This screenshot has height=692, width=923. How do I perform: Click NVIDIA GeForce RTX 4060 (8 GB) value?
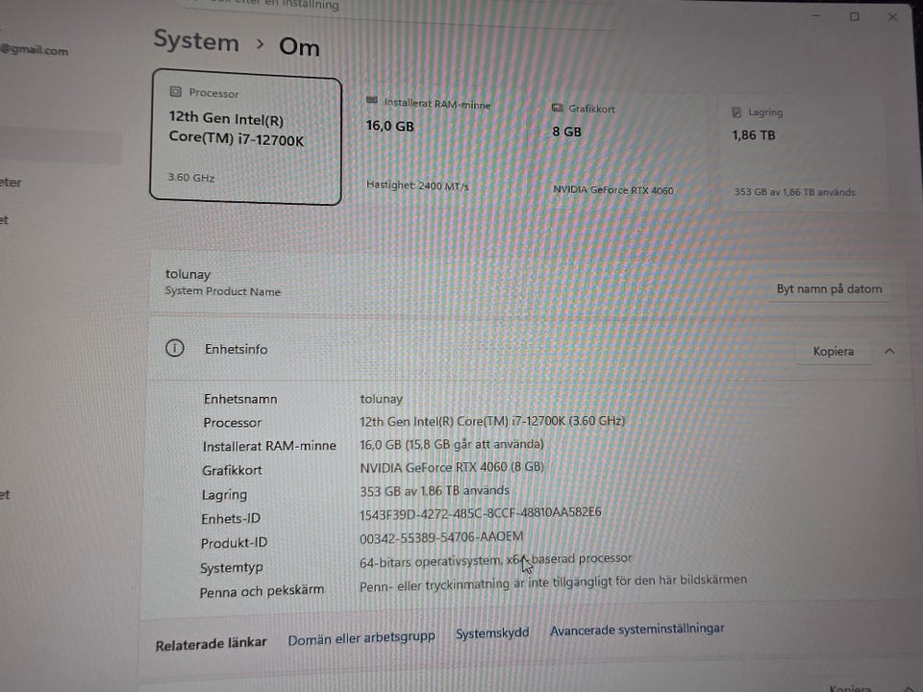click(x=452, y=467)
